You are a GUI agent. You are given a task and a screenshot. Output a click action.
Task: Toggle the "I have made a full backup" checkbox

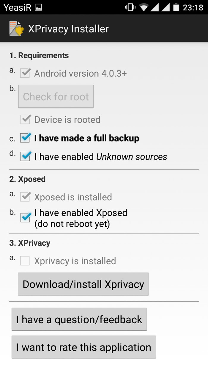25,138
